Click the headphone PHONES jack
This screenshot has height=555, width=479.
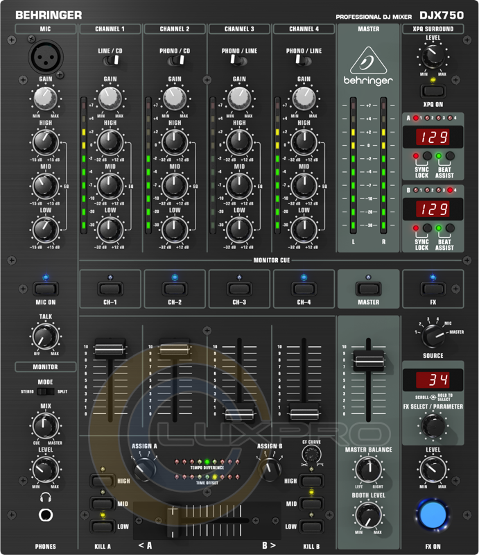(46, 515)
